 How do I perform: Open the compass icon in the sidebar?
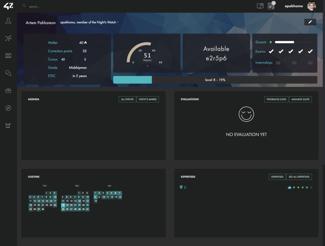(x=8, y=108)
